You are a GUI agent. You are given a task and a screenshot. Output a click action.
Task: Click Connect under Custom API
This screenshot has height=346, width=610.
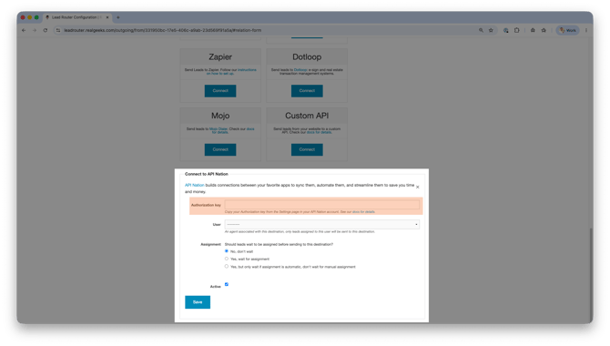tap(307, 149)
